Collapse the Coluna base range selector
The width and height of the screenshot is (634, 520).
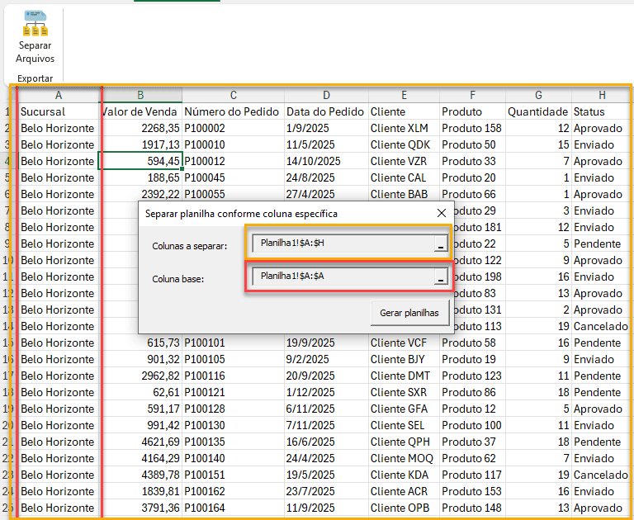pos(441,278)
